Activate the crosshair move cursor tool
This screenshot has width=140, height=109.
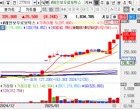126,9
